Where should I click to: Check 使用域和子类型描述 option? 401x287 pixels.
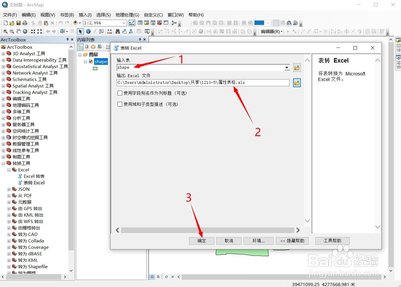(x=120, y=104)
